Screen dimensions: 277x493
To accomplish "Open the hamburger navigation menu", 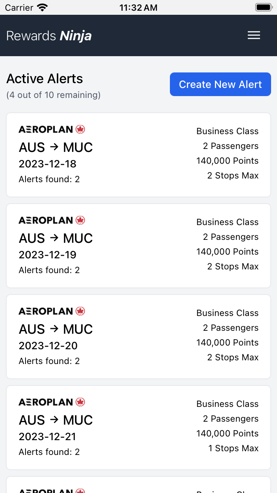I will coord(254,35).
